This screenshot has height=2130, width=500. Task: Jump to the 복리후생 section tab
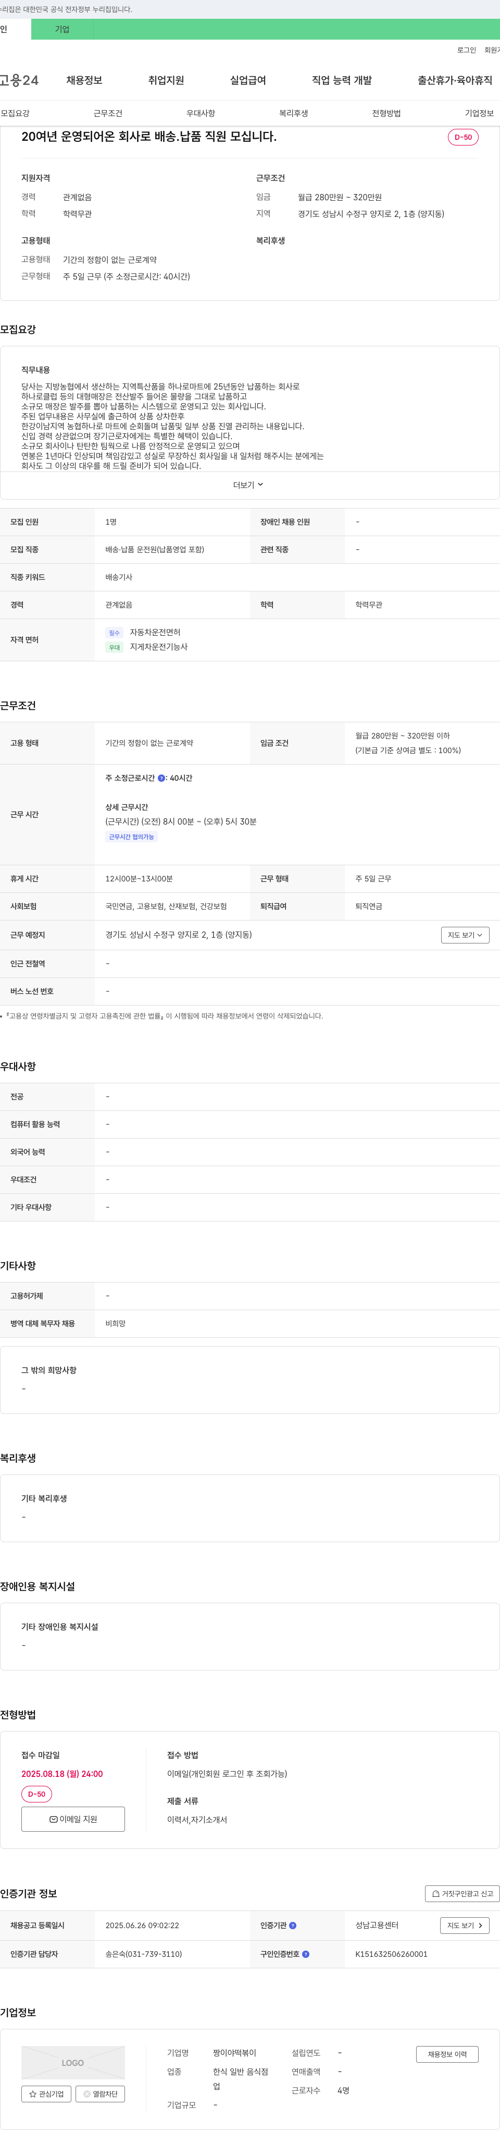click(294, 113)
